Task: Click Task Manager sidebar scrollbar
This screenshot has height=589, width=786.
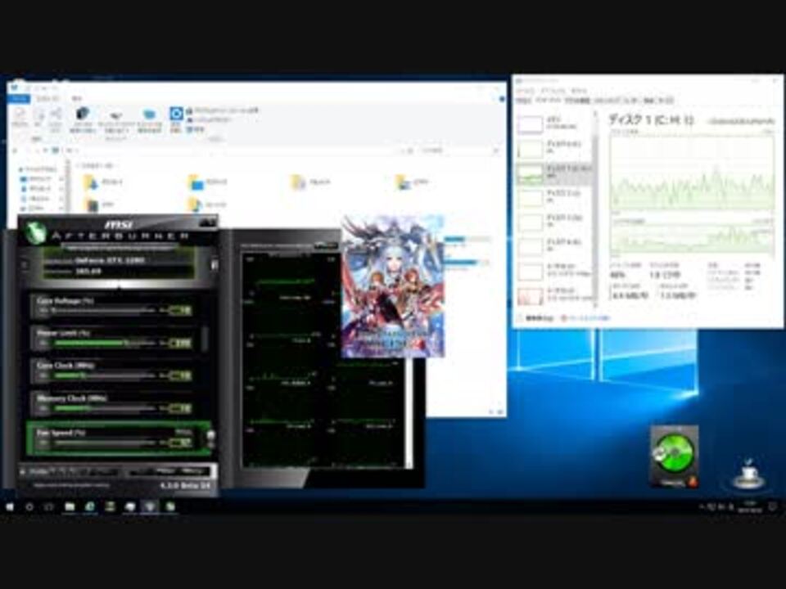Action: click(595, 209)
